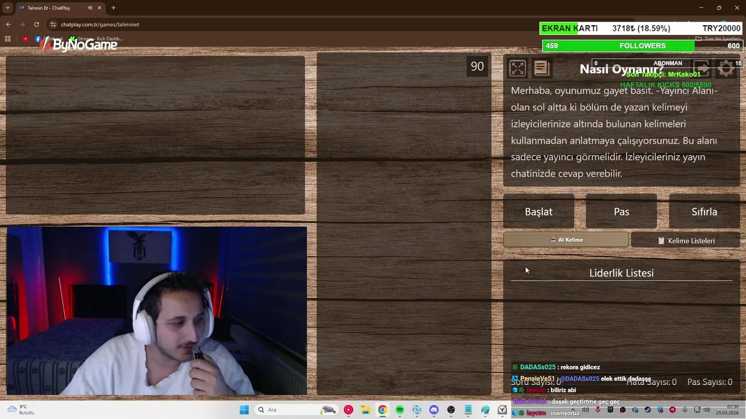
Task: Open the Stream - Kick Dashboard bookmark
Action: [x=96, y=39]
